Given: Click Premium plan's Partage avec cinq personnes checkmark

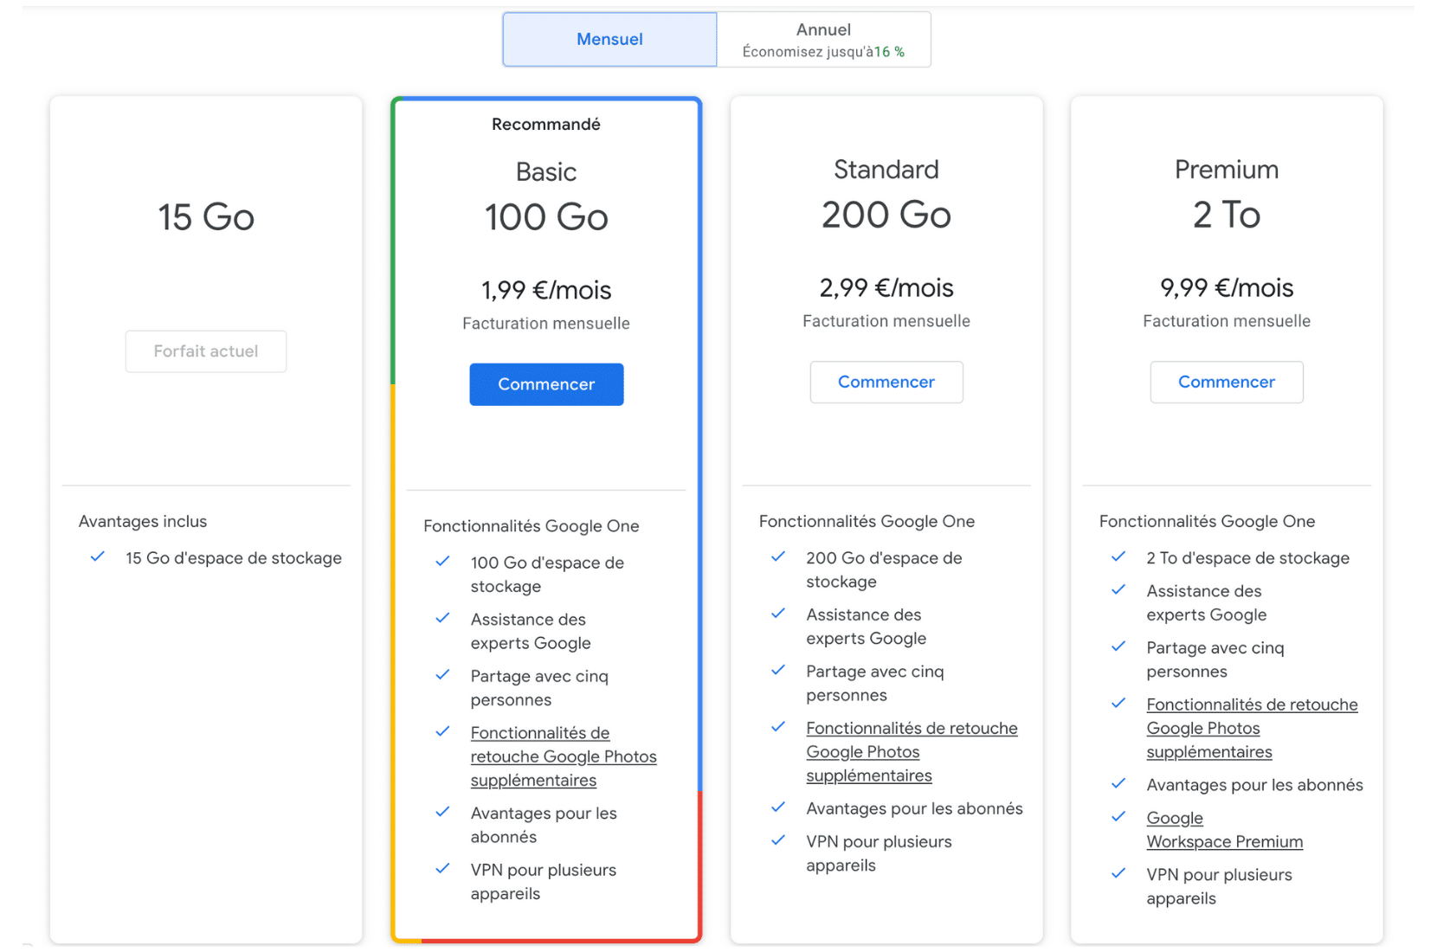Looking at the screenshot, I should click(1118, 646).
